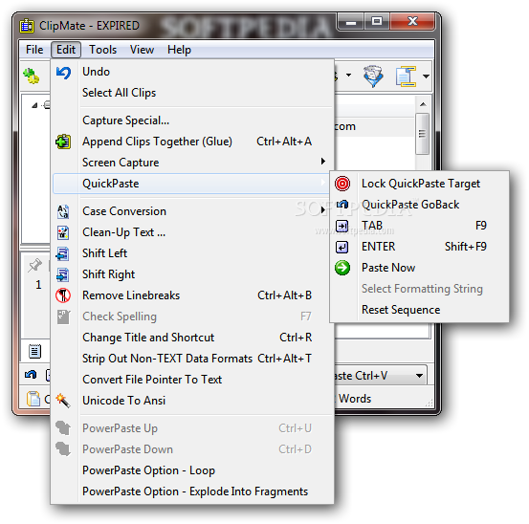Open dropdown arrow next to layout icon
529x524 pixels.
426,76
